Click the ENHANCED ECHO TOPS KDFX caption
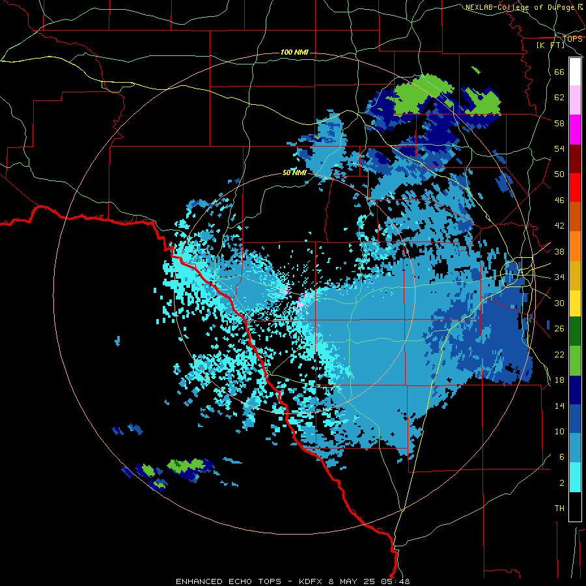This screenshot has width=586, height=586. [292, 581]
